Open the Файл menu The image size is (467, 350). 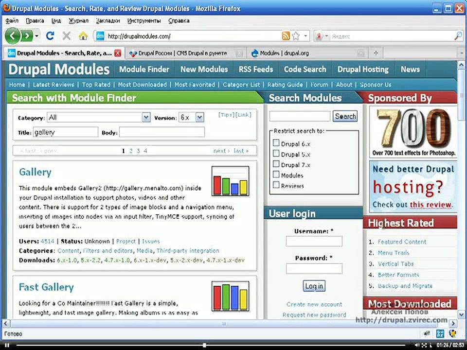tap(12, 20)
